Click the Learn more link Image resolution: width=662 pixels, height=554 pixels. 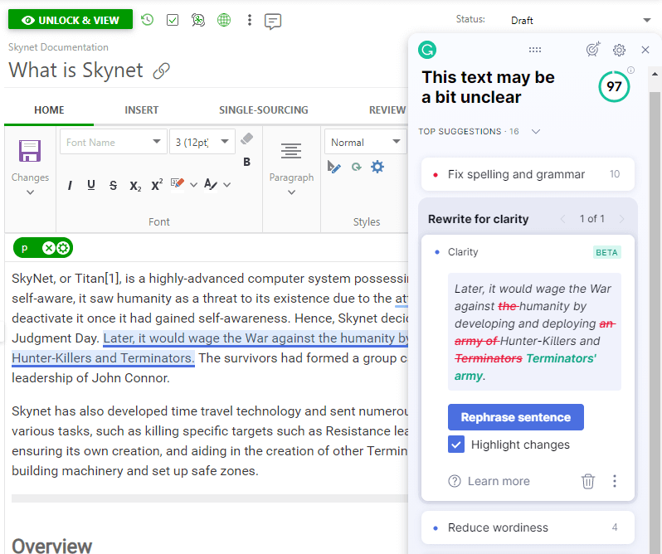pos(499,481)
